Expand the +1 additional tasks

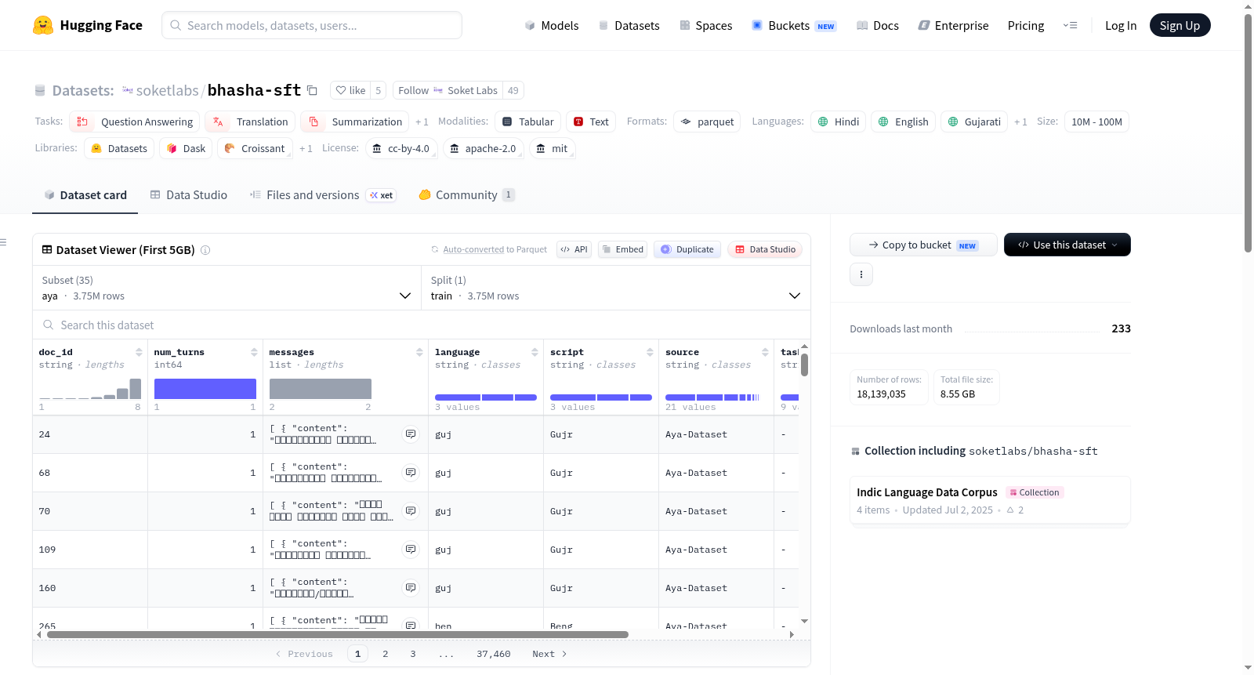[422, 122]
